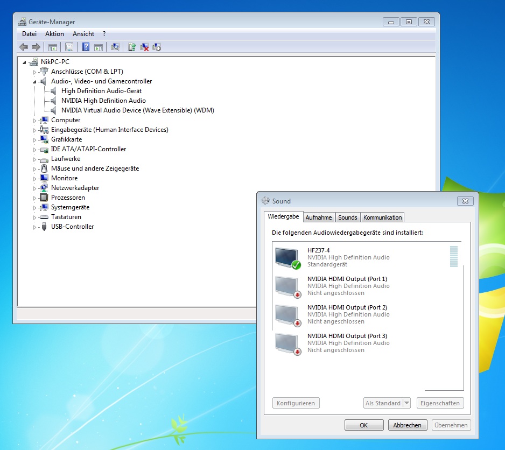
Task: Select the Wiedergabe tab
Action: click(283, 216)
